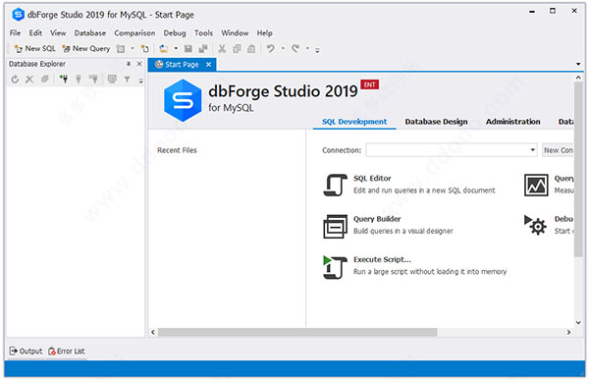Click Delete X icon in Database Explorer toolbar
The width and height of the screenshot is (589, 380).
(29, 80)
